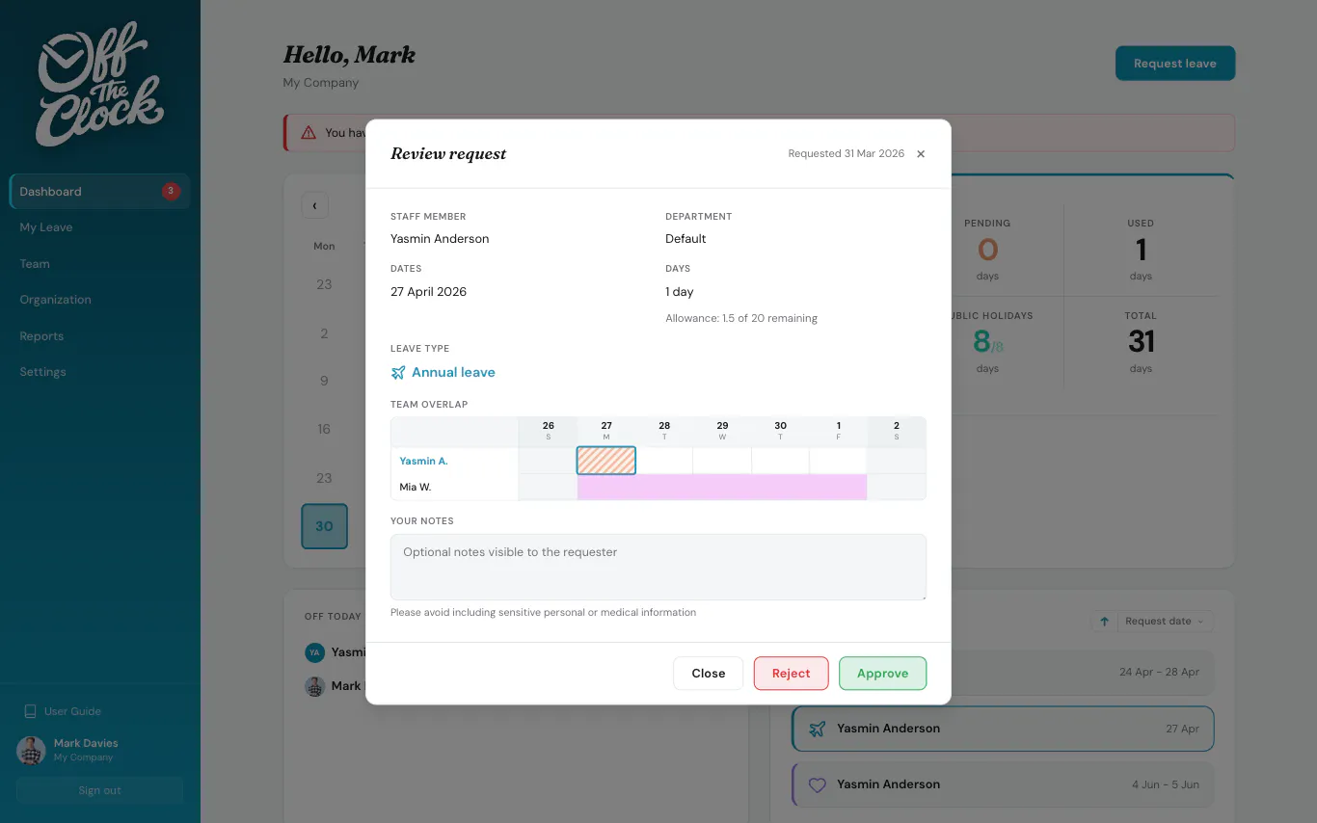Click the Approve button

[882, 674]
